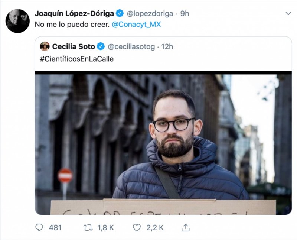The width and height of the screenshot is (297, 240).
Task: Open Joaquín López-Dóriga's profile avatar
Action: [x=17, y=21]
